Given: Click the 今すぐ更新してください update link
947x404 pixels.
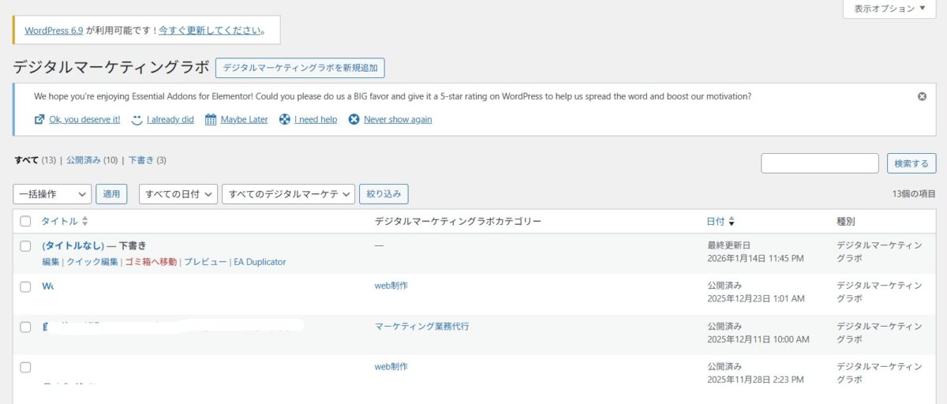Looking at the screenshot, I should pyautogui.click(x=210, y=31).
